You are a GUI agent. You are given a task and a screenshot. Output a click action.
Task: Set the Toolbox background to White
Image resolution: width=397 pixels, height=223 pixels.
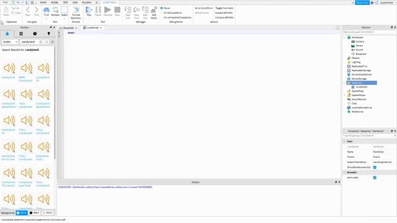22,213
